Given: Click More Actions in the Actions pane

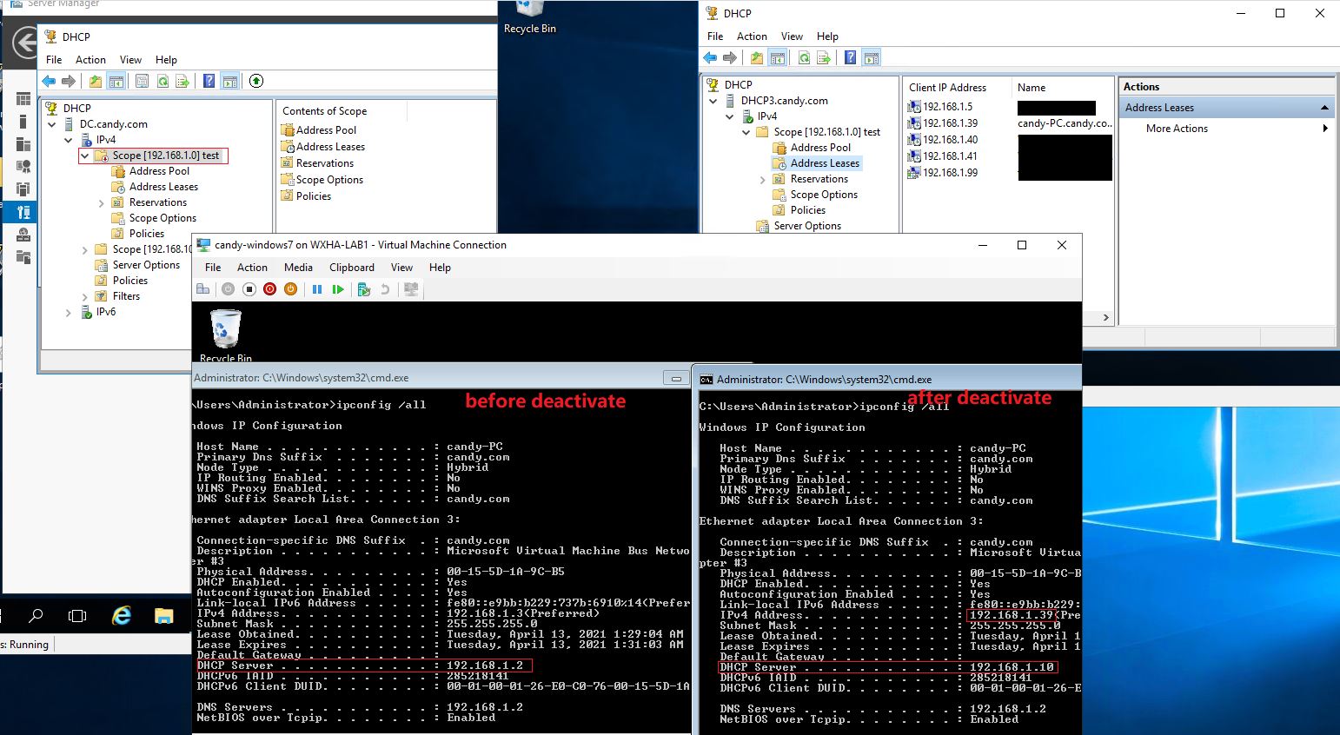Looking at the screenshot, I should click(1176, 128).
